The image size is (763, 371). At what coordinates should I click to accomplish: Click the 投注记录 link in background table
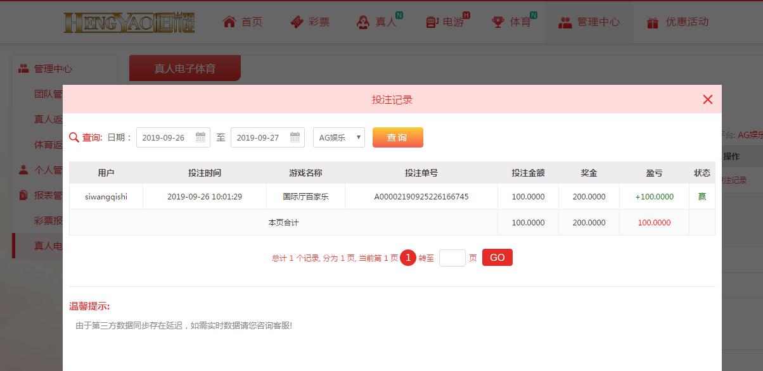pyautogui.click(x=734, y=180)
